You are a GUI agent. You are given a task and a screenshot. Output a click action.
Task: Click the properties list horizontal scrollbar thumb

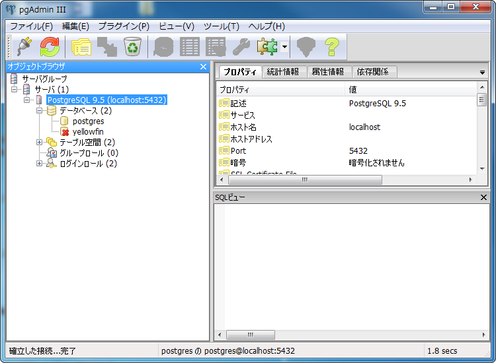[305, 180]
